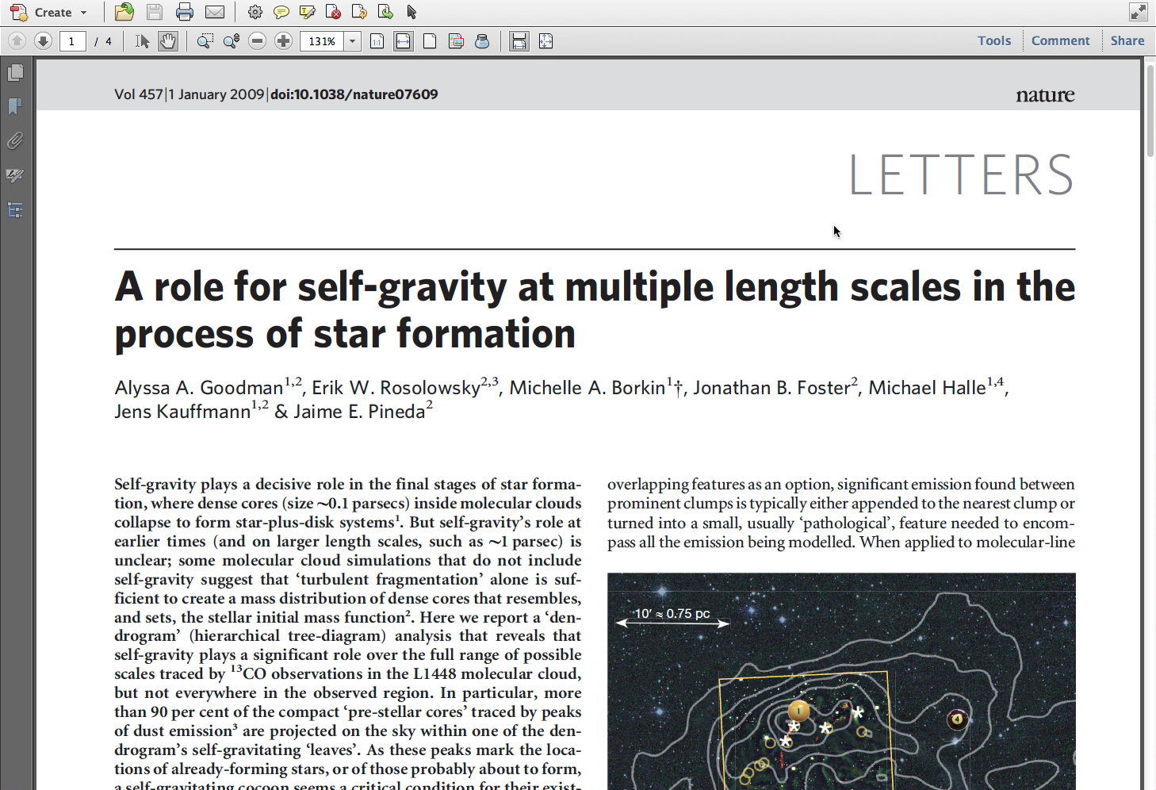
Task: Activate the Hand pan tool
Action: 167,41
